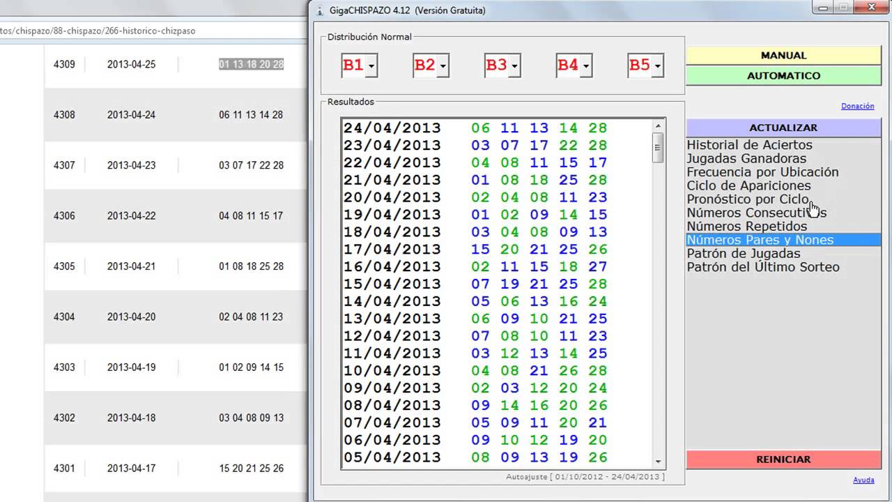Click draw 4307 in browser table

tap(64, 165)
